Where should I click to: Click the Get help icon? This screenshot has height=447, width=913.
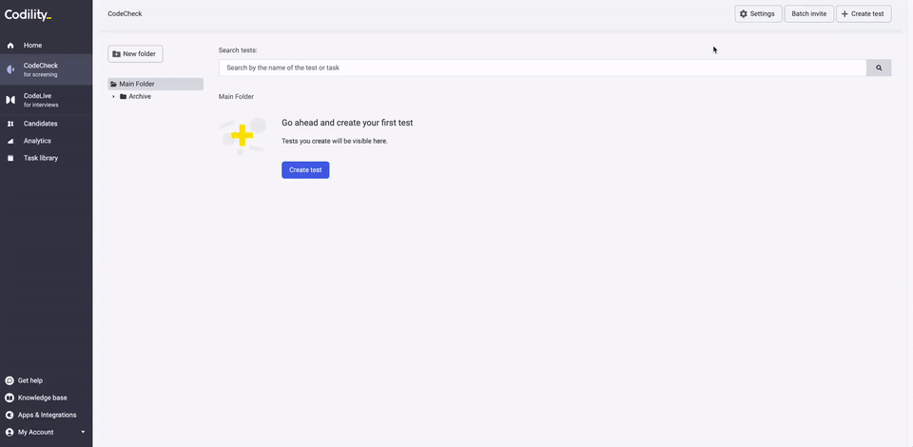click(10, 380)
